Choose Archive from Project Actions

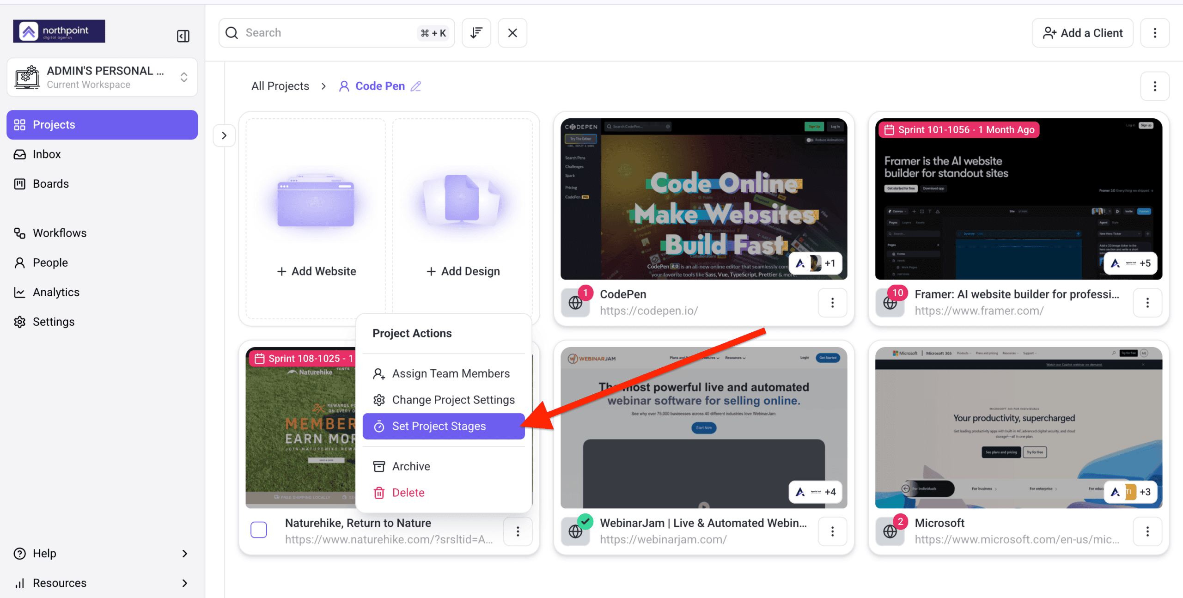point(444,466)
